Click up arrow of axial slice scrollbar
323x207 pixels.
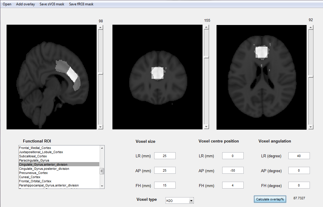[311, 27]
